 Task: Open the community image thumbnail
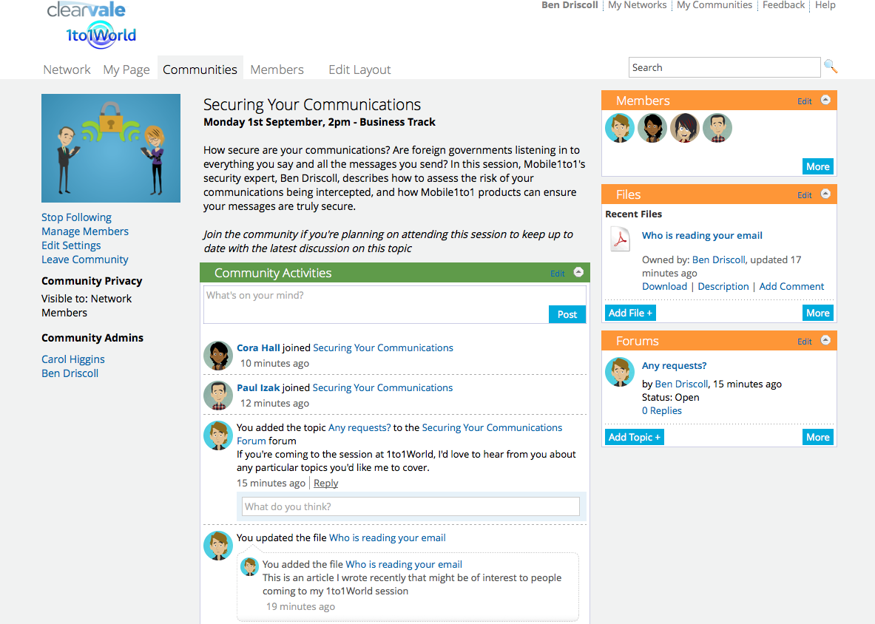[110, 148]
